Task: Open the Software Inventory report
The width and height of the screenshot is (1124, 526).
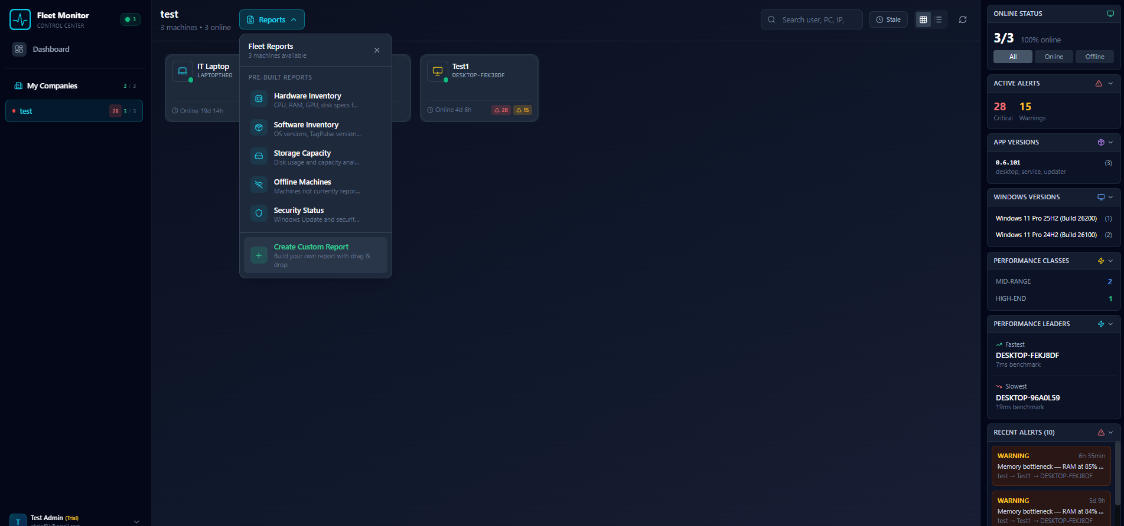Action: (x=315, y=129)
